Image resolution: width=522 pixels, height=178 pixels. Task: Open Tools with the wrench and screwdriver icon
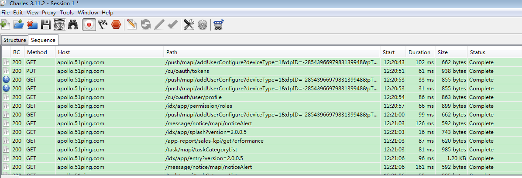[189, 25]
